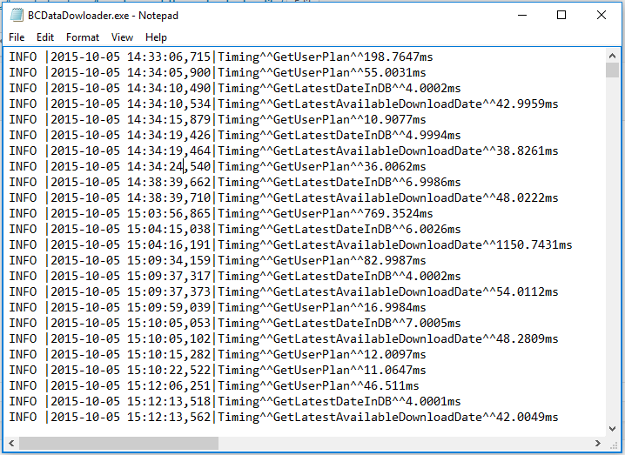
Task: Click the log line with 6.0026ms
Action: [x=235, y=229]
